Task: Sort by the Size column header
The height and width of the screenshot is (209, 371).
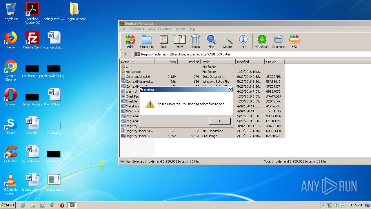Action: 166,62
